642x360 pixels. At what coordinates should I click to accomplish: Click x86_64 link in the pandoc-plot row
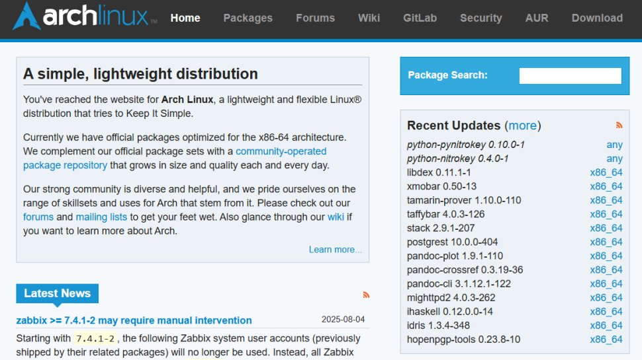(x=606, y=256)
